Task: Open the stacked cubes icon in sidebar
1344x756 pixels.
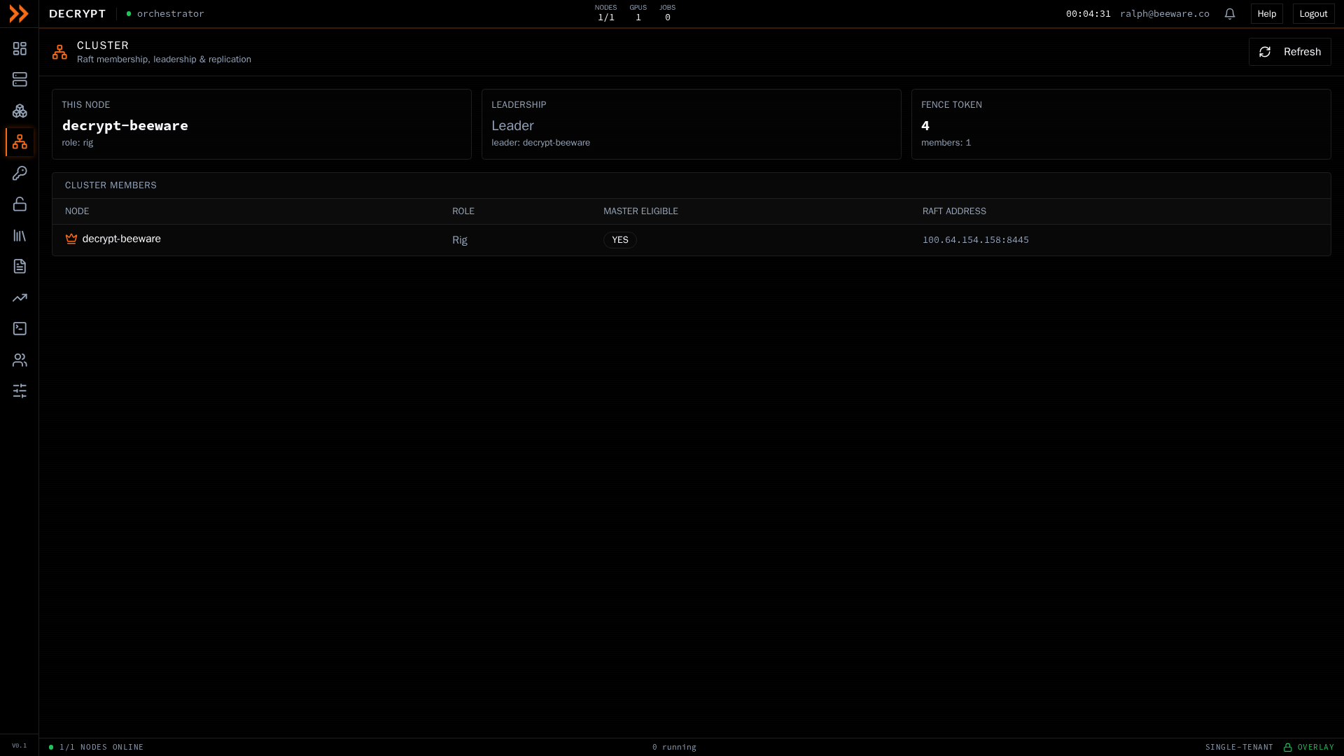Action: click(20, 111)
